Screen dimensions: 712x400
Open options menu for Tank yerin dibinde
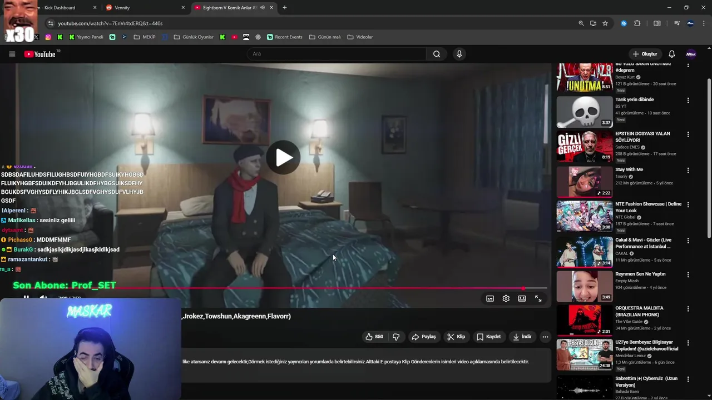688,101
